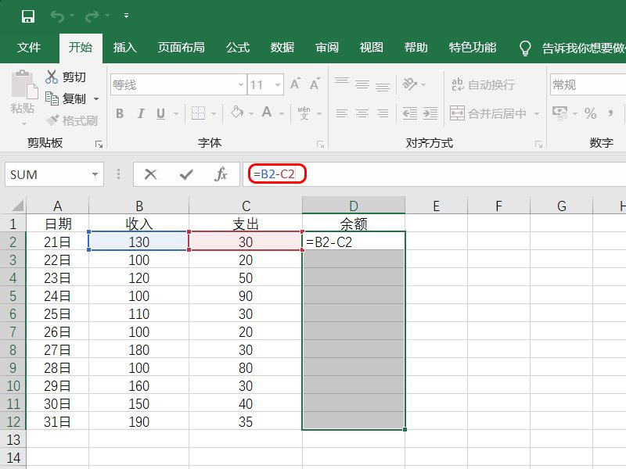Image resolution: width=626 pixels, height=469 pixels.
Task: Click the Save icon on Quick Access Toolbar
Action: [29, 15]
